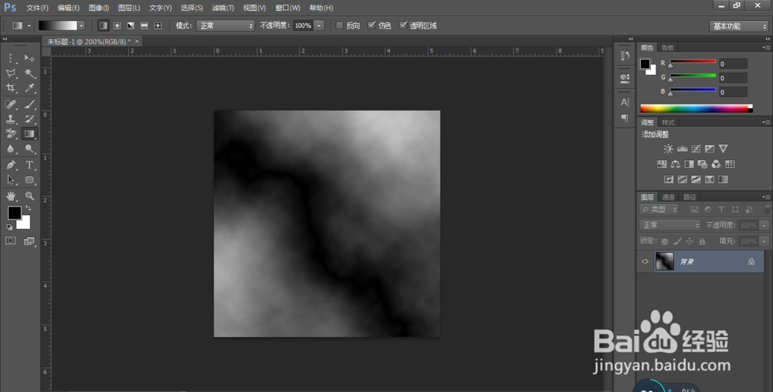Hide the 背景 layer with eye icon
The height and width of the screenshot is (392, 773).
(645, 261)
